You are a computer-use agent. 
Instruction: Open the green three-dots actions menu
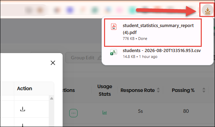(73, 113)
